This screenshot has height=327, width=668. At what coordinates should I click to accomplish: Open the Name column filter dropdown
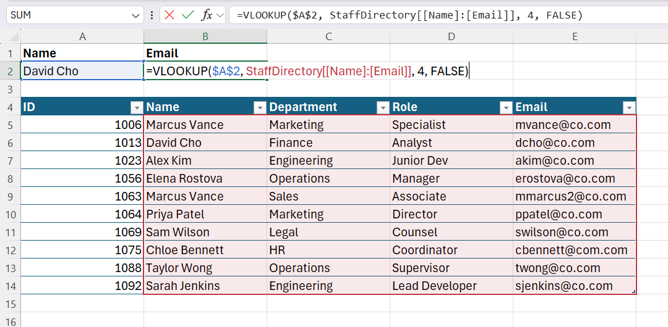click(x=259, y=109)
